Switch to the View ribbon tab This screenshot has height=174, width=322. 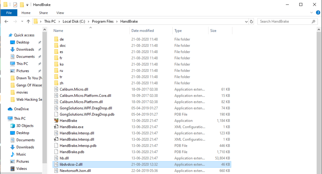coord(60,13)
